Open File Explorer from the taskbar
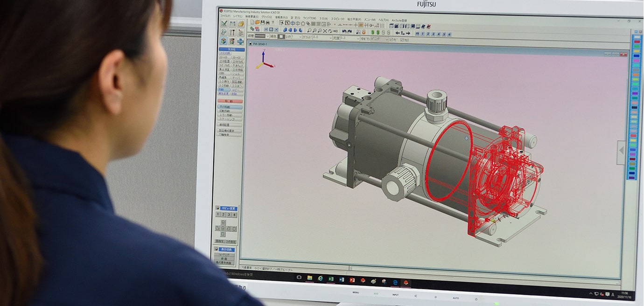This screenshot has height=306, width=644. click(309, 278)
